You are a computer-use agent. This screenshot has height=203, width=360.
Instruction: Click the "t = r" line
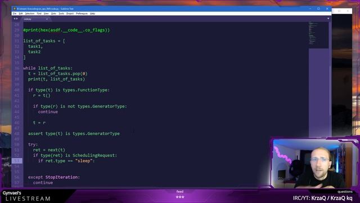[39, 123]
